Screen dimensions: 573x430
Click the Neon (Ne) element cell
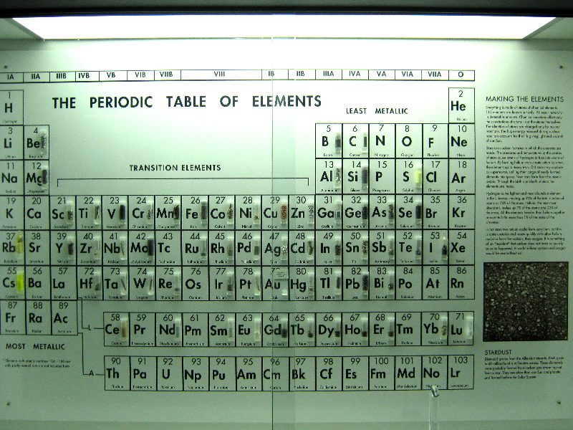point(458,140)
